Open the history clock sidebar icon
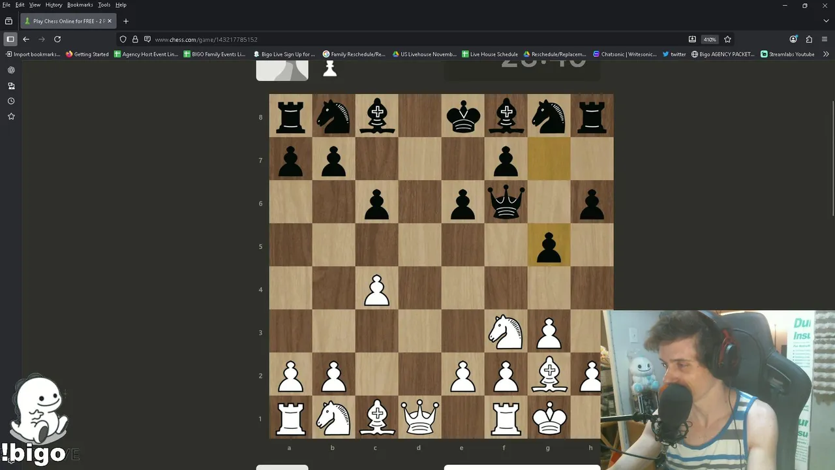The image size is (835, 470). [x=11, y=101]
